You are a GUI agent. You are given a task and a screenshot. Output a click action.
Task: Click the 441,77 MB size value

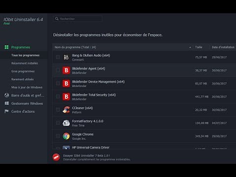click(202, 97)
